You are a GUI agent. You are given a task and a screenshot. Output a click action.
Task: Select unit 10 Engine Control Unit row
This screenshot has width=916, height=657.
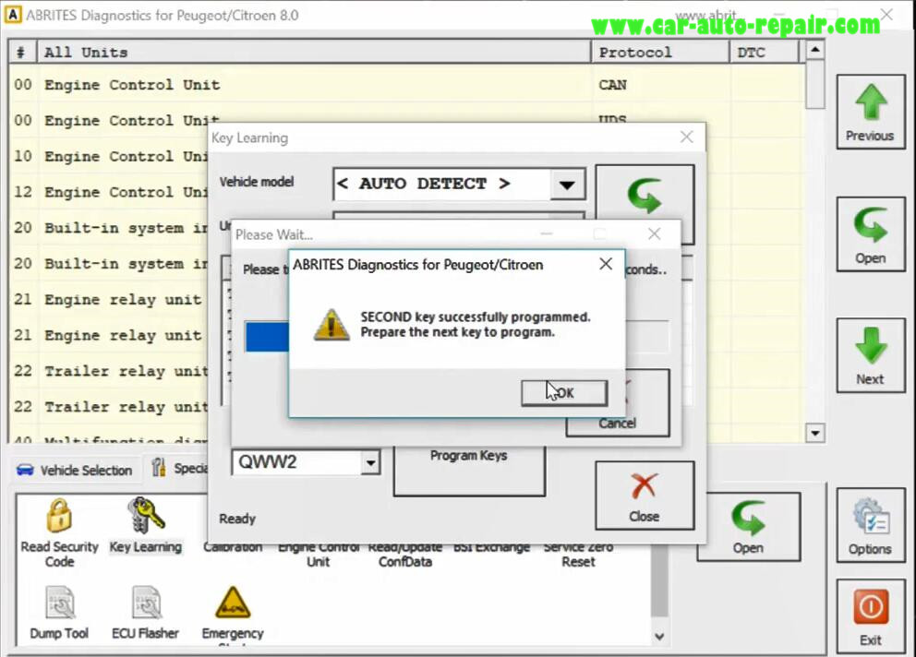tap(109, 157)
